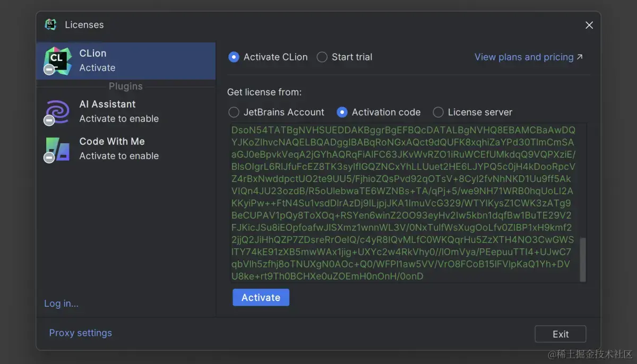This screenshot has height=364, width=637.
Task: Click the Plugins section header
Action: tap(126, 86)
